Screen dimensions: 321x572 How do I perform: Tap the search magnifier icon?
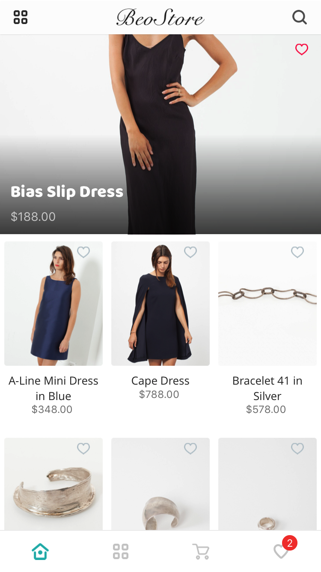click(300, 17)
